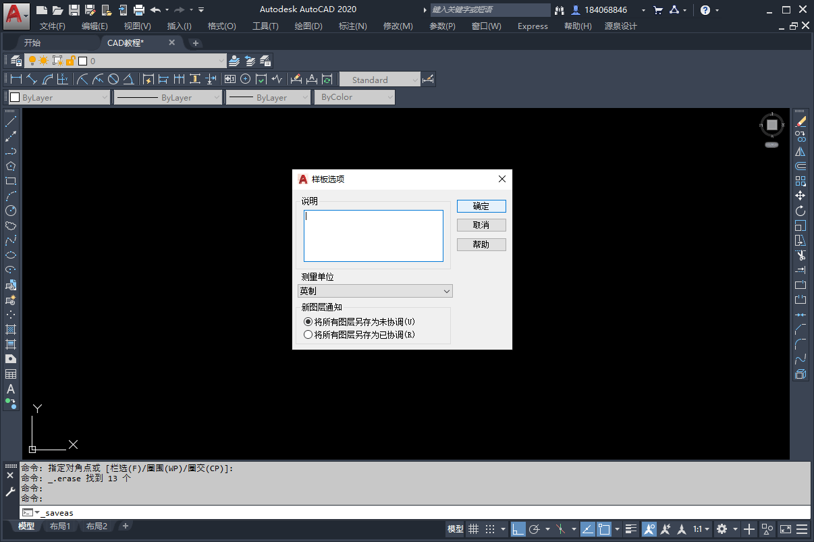Open the 修改(M) menu
Viewport: 814px width, 542px height.
pyautogui.click(x=398, y=26)
